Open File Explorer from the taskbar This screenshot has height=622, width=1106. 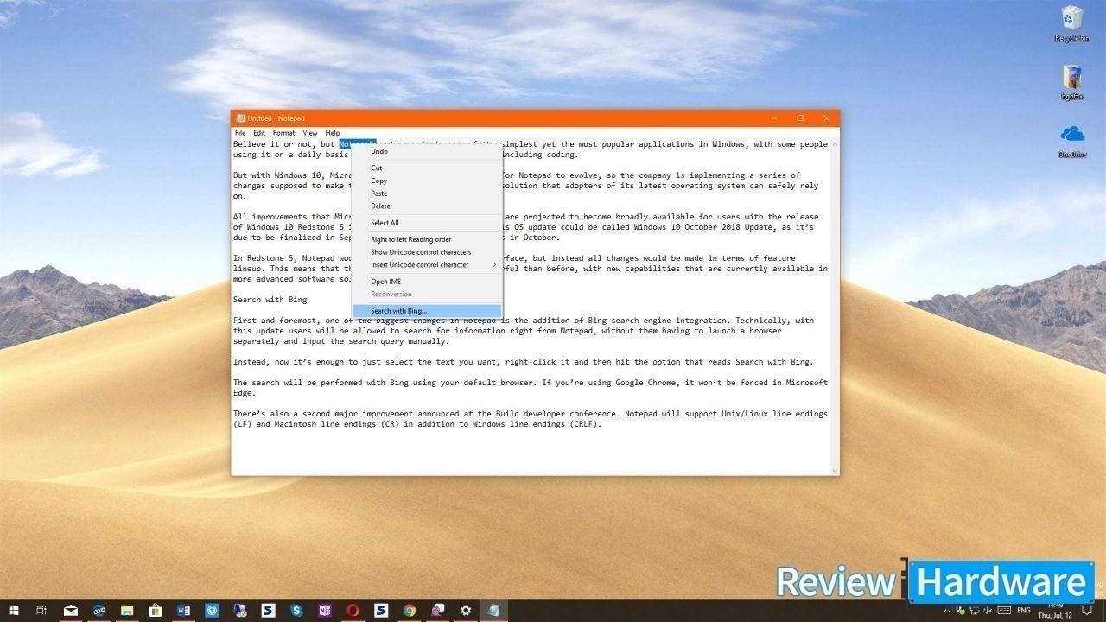[127, 611]
